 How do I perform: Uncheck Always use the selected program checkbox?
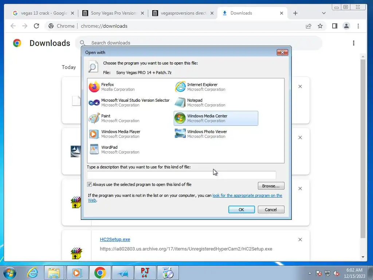tap(90, 184)
